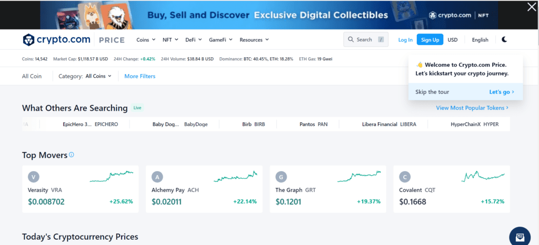
Task: Click the Top Movers info icon
Action: click(72, 155)
